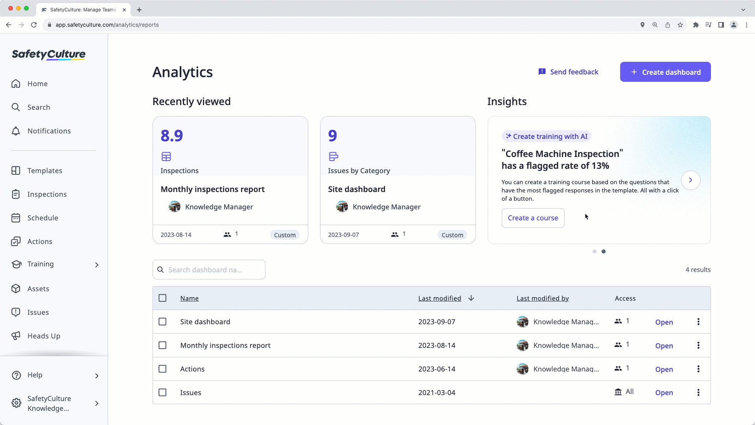Open the Training graduation cap icon
The image size is (755, 425).
click(16, 264)
